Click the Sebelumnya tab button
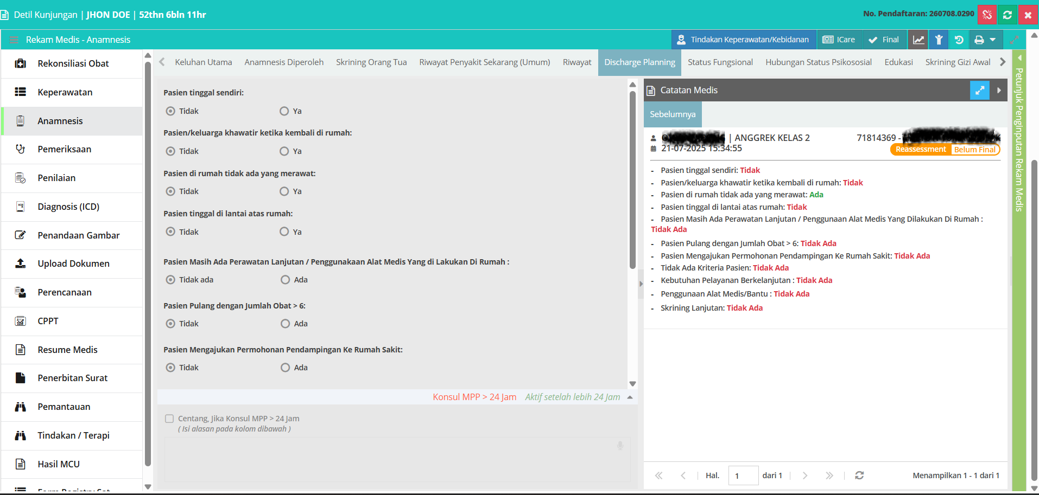This screenshot has height=495, width=1039. (673, 114)
